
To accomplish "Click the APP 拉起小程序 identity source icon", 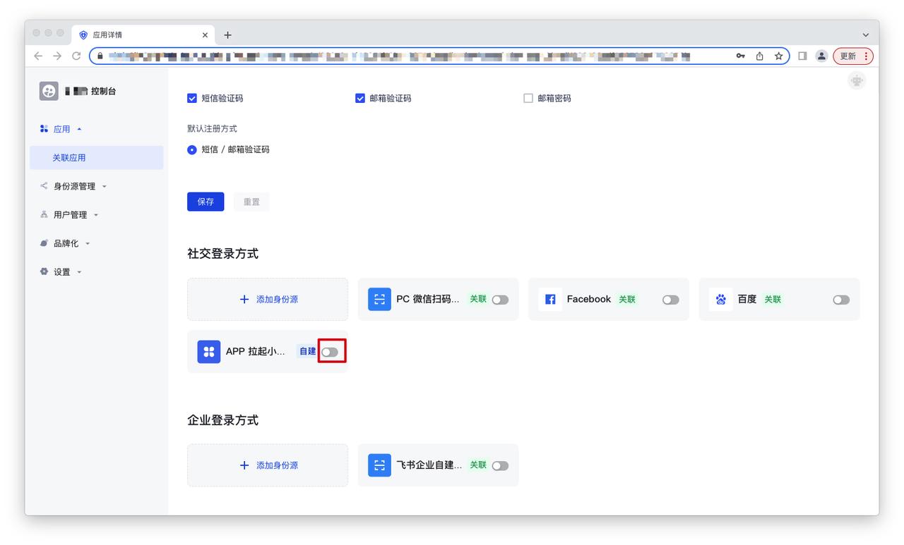I will tap(209, 352).
